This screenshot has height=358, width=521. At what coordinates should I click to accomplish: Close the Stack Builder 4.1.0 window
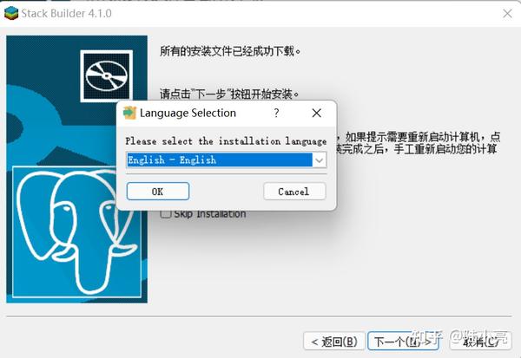pos(507,14)
